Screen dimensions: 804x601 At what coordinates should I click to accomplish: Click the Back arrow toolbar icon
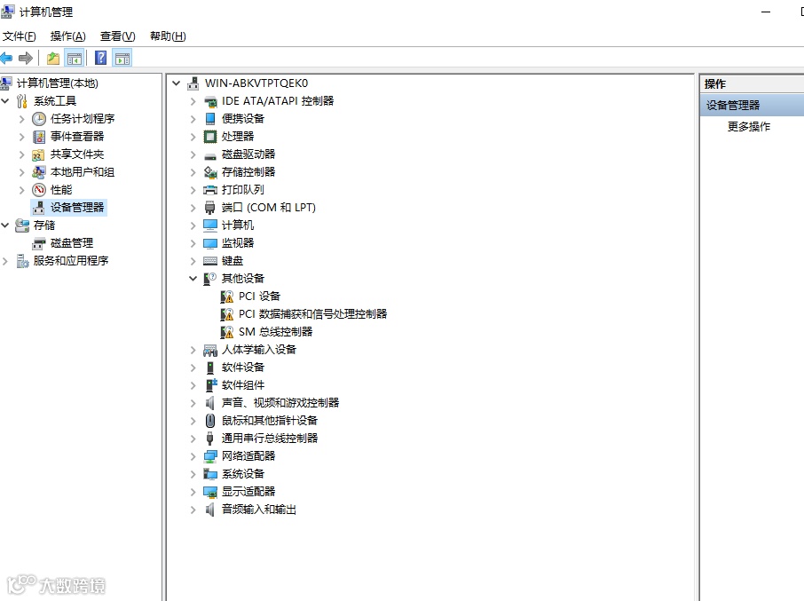(7, 58)
